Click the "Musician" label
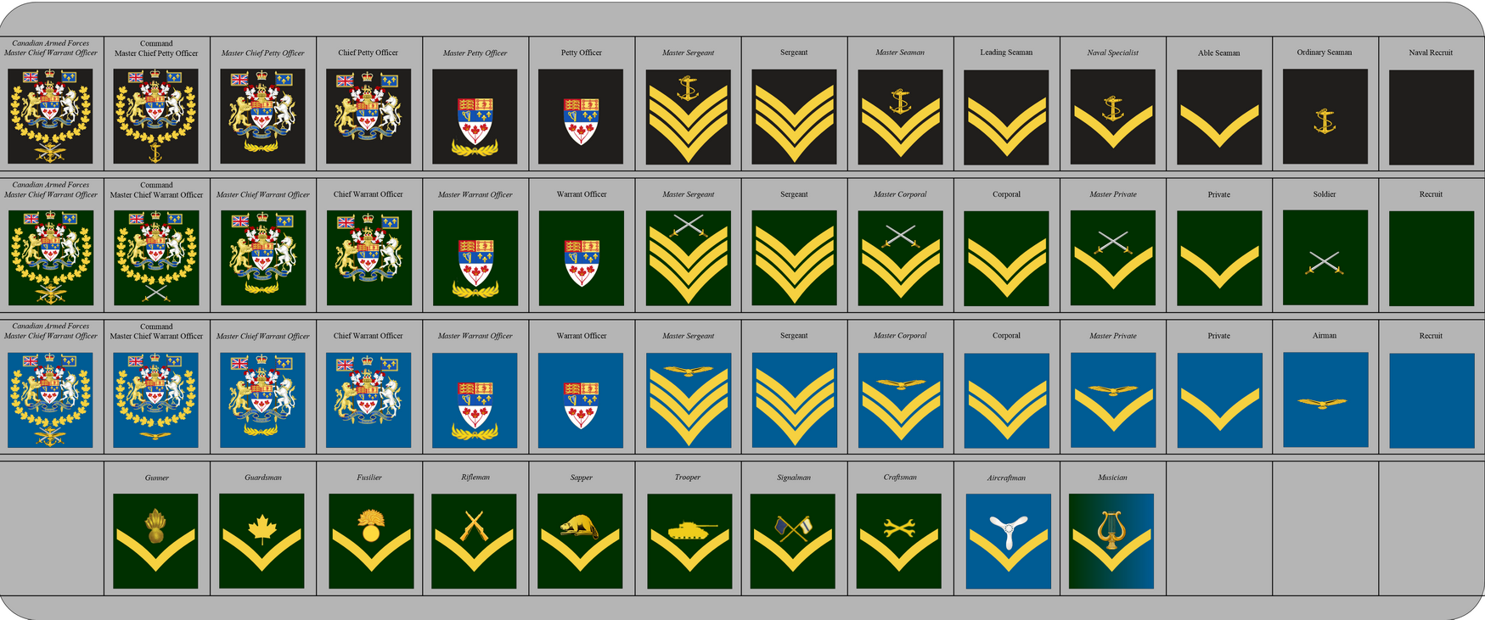 [1112, 478]
